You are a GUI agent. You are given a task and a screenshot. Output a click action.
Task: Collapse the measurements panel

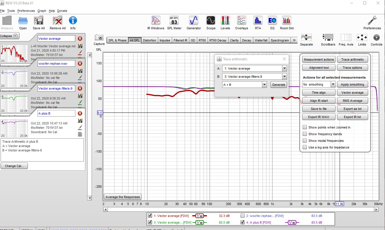10,36
